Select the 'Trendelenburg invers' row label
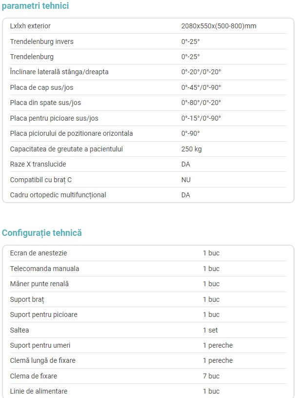The image size is (295, 398). pos(41,42)
